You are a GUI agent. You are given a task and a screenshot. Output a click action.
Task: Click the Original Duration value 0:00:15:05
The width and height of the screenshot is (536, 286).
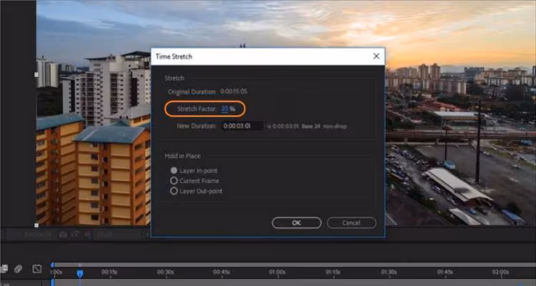pyautogui.click(x=234, y=92)
